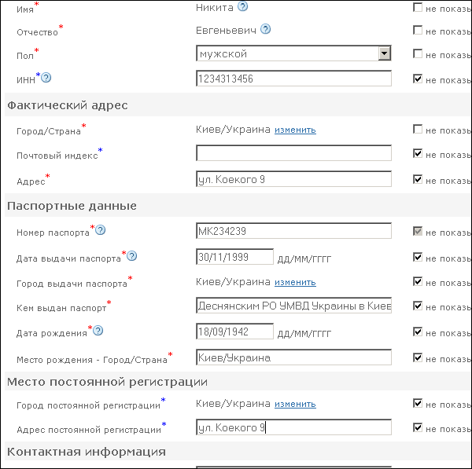Click the Дата выдачи паспорта date field

coord(234,257)
